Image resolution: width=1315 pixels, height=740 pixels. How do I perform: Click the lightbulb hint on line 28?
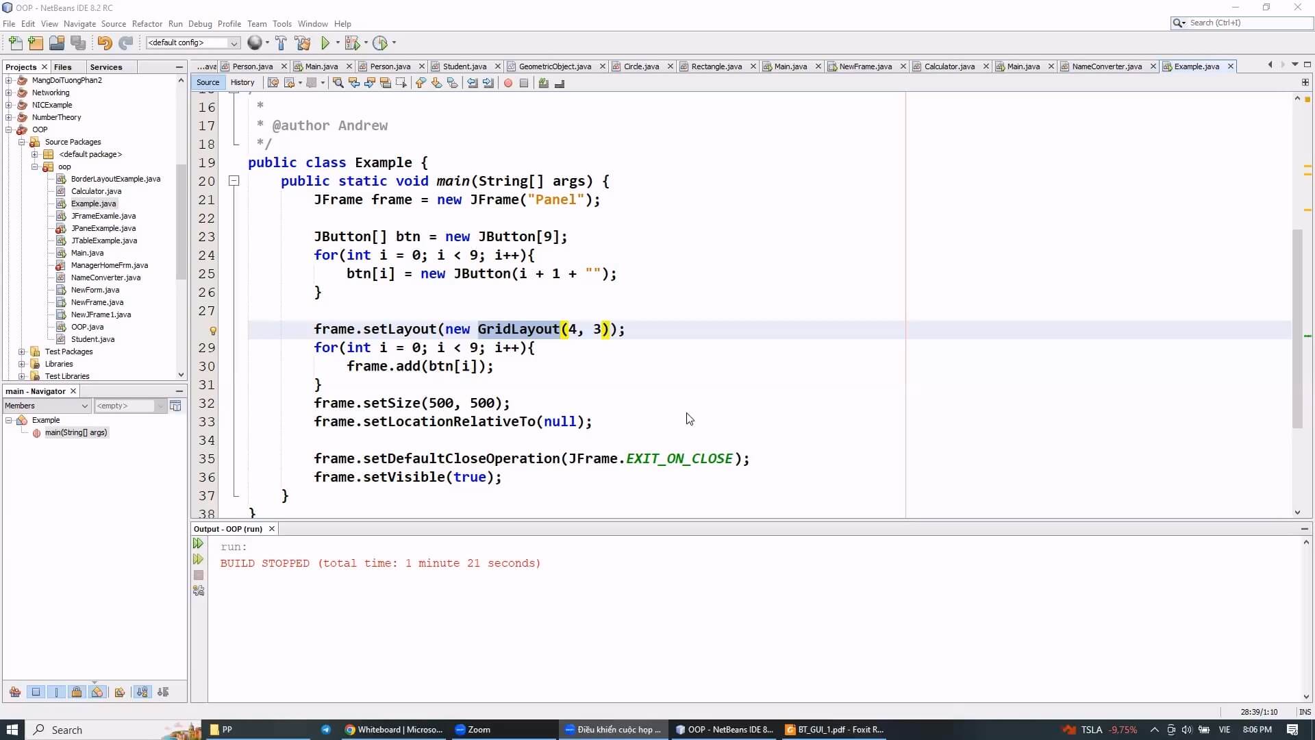click(x=213, y=330)
